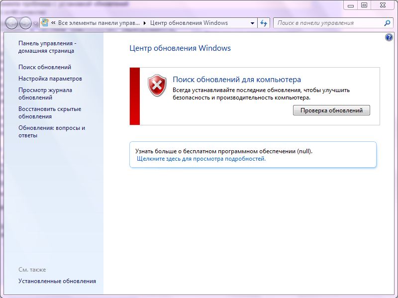Viewport: 398px width, 298px height.
Task: Expand the breadcrumb arrow after 'Все элементы панели управ...'
Action: (145, 23)
